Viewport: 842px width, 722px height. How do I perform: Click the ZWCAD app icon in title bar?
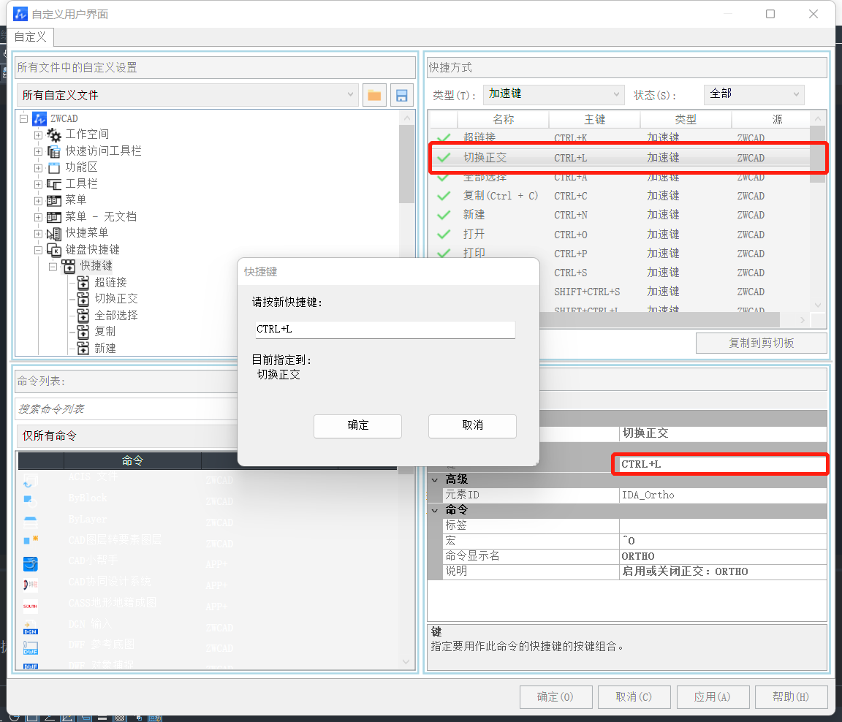(x=20, y=14)
